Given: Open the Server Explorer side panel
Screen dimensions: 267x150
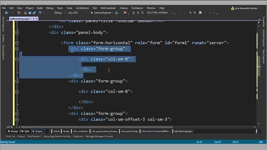Looking at the screenshot, I should pyautogui.click(x=3, y=24).
